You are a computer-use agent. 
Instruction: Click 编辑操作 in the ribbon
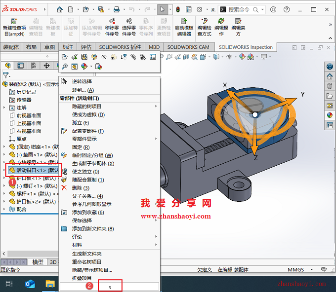point(221,27)
